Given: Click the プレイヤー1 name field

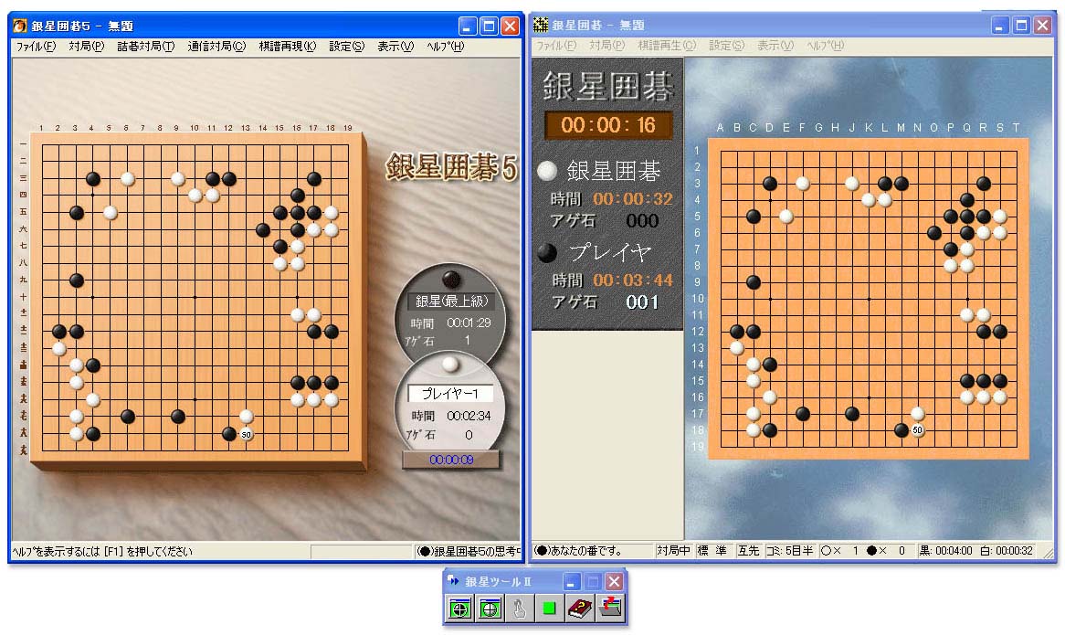Looking at the screenshot, I should coord(450,393).
